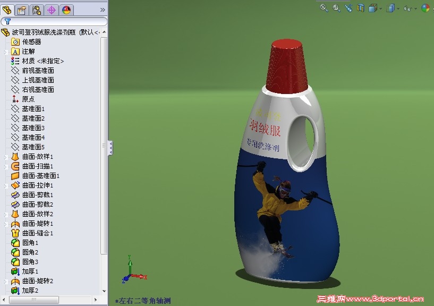Click the 曲面-拉伸1 extrude icon
This screenshot has height=306, width=434.
[x=15, y=185]
